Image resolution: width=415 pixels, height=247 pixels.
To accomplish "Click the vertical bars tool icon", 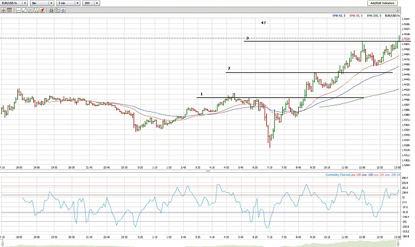I will [36, 11].
